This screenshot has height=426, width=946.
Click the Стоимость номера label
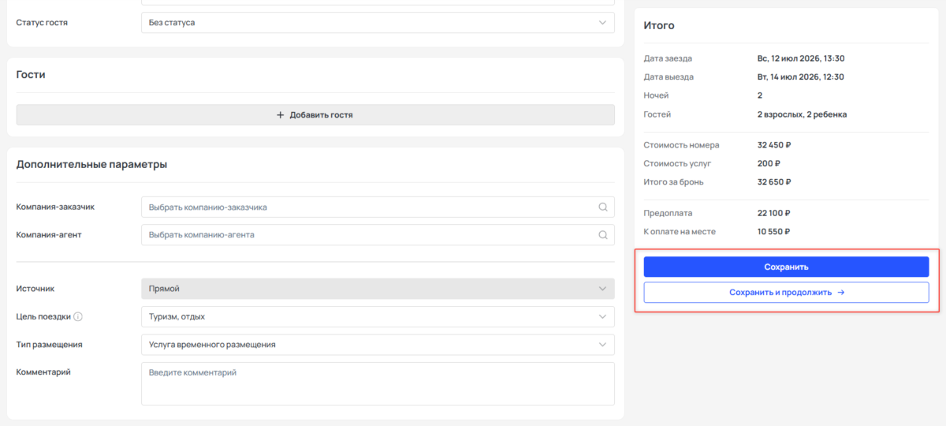pos(681,145)
